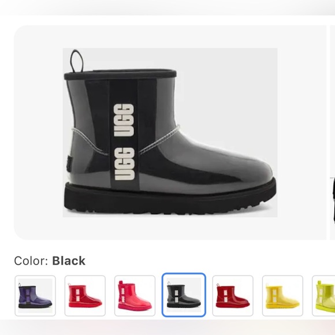This screenshot has width=335, height=335.
Task: Click the upper white UGG logo on boot
Action: tap(124, 120)
